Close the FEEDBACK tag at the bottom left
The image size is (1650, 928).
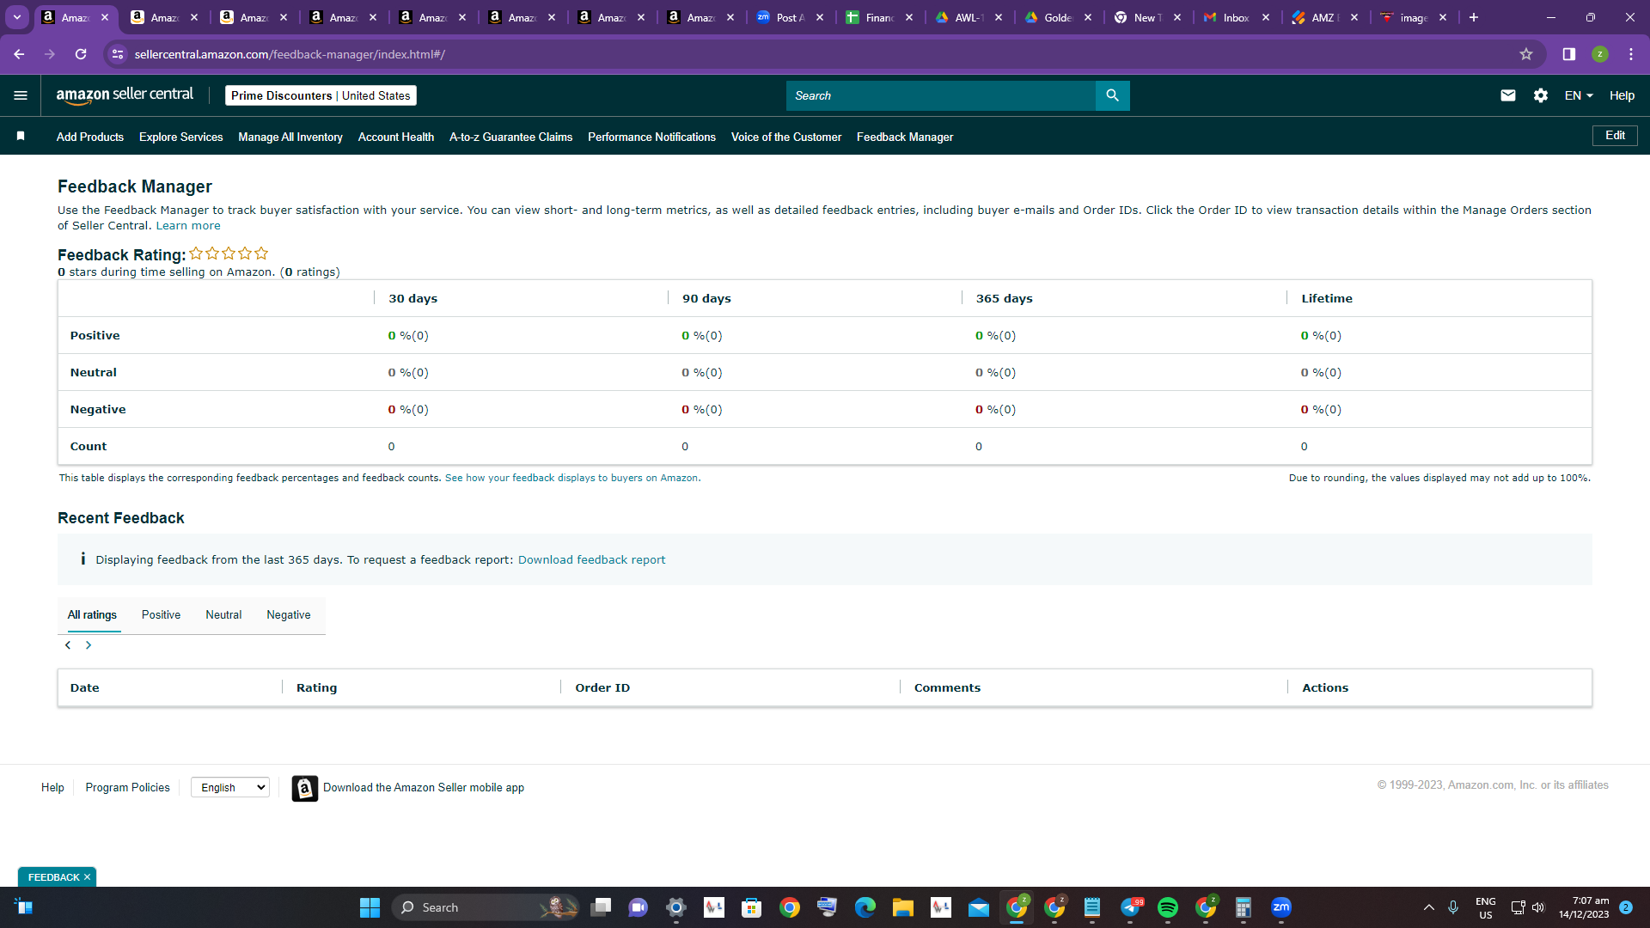(x=87, y=877)
